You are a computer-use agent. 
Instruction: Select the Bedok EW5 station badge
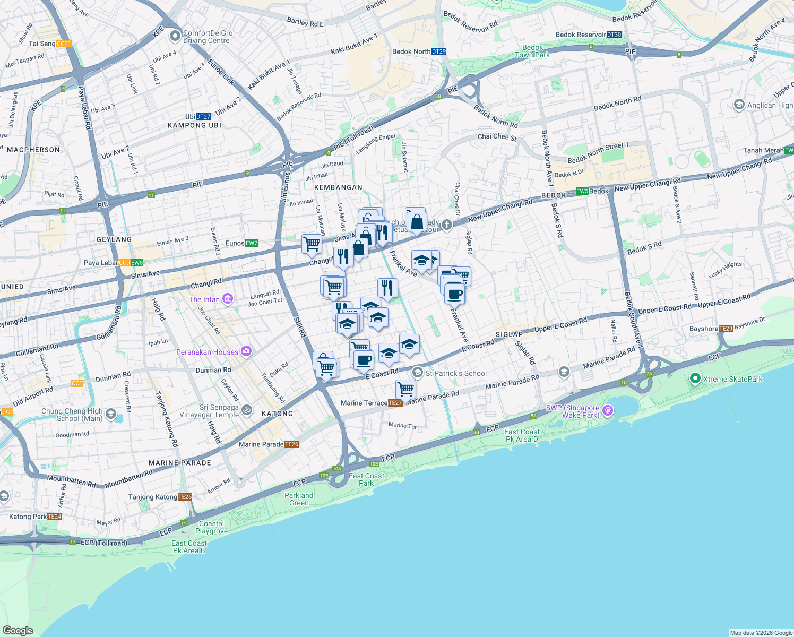[582, 191]
